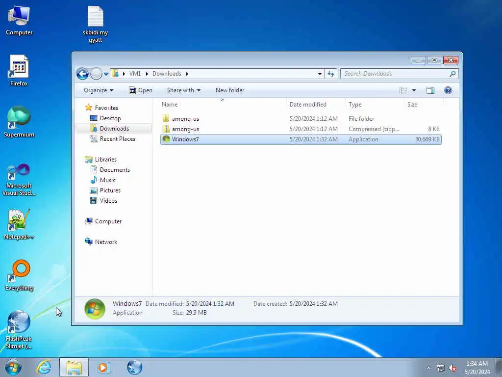502x377 pixels.
Task: Select the among-us file folder row
Action: (301, 119)
